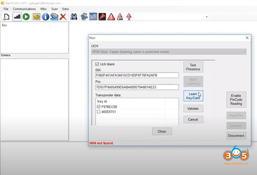257x175 pixels.
Task: Click the staircase steps toolbar icon
Action: tap(17, 16)
